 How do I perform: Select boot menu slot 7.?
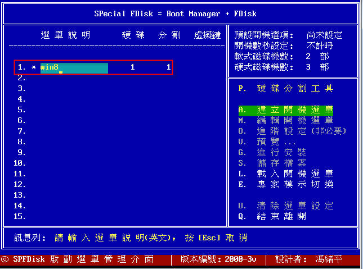point(21,131)
